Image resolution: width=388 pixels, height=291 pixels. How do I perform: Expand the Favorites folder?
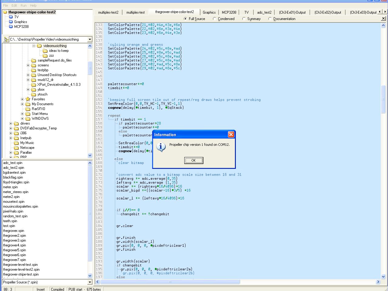[x=22, y=99]
